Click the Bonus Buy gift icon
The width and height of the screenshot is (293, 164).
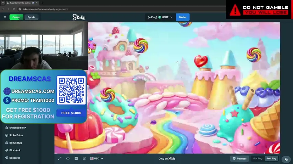click(x=7, y=143)
